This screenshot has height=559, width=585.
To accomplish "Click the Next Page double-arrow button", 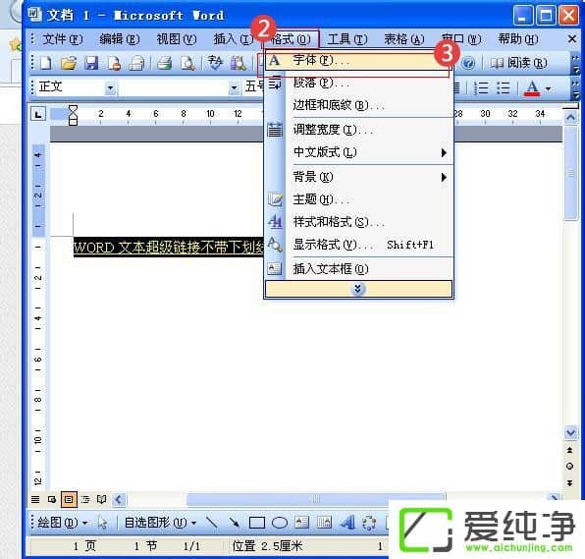I will point(569,482).
